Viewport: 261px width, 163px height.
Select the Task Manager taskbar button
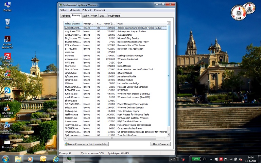pos(69,159)
